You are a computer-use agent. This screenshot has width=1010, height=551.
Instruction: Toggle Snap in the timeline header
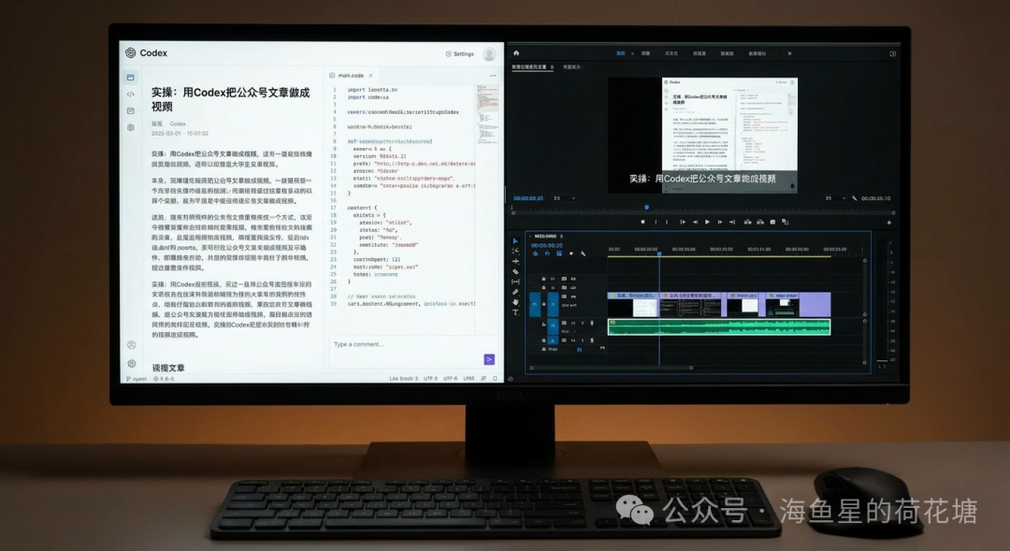547,254
